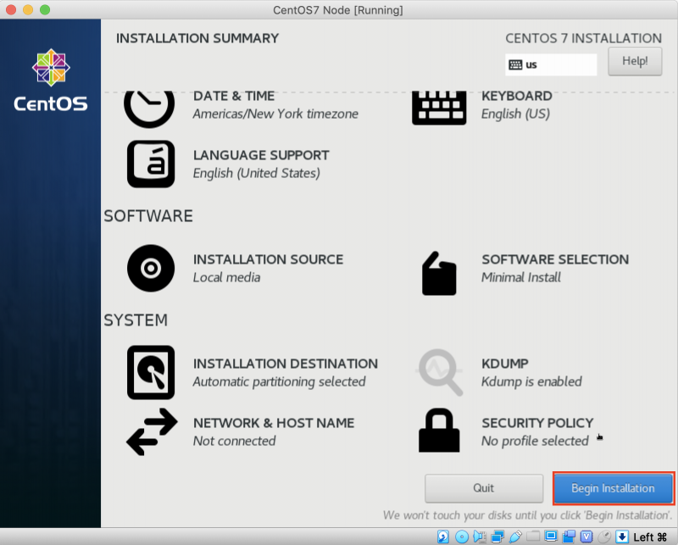678x545 pixels.
Task: Minimize the CentOS7 Node window
Action: (28, 9)
